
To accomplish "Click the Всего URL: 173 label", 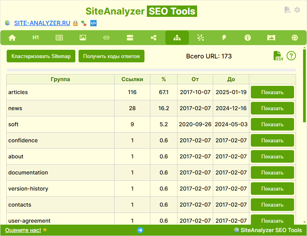I will click(x=209, y=56).
